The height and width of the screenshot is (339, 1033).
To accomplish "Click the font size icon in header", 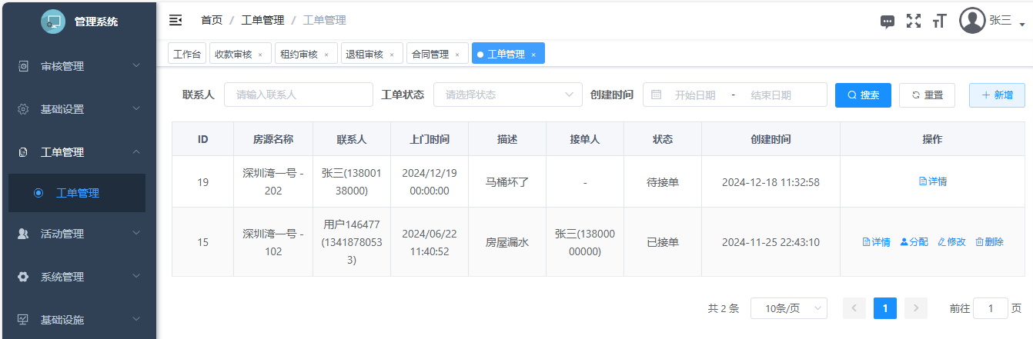I will click(x=938, y=21).
